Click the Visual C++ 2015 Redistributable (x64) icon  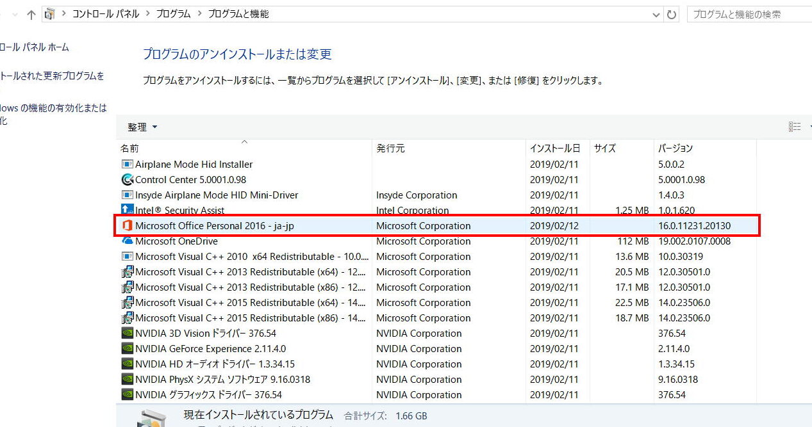(127, 303)
